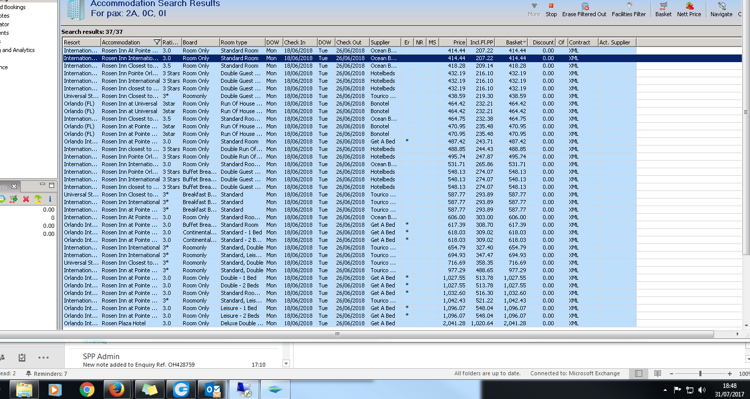Click Erase Filtered Out icon
Screen dimensions: 750x399
click(x=585, y=6)
